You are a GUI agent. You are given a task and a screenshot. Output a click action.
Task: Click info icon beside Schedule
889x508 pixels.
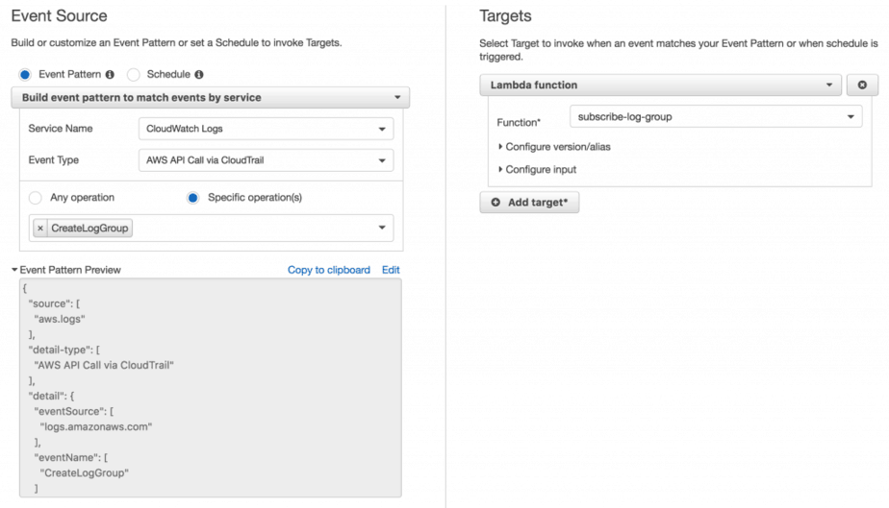pyautogui.click(x=199, y=74)
